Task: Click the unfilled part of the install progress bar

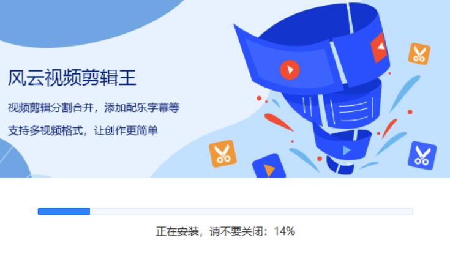Action: click(252, 212)
